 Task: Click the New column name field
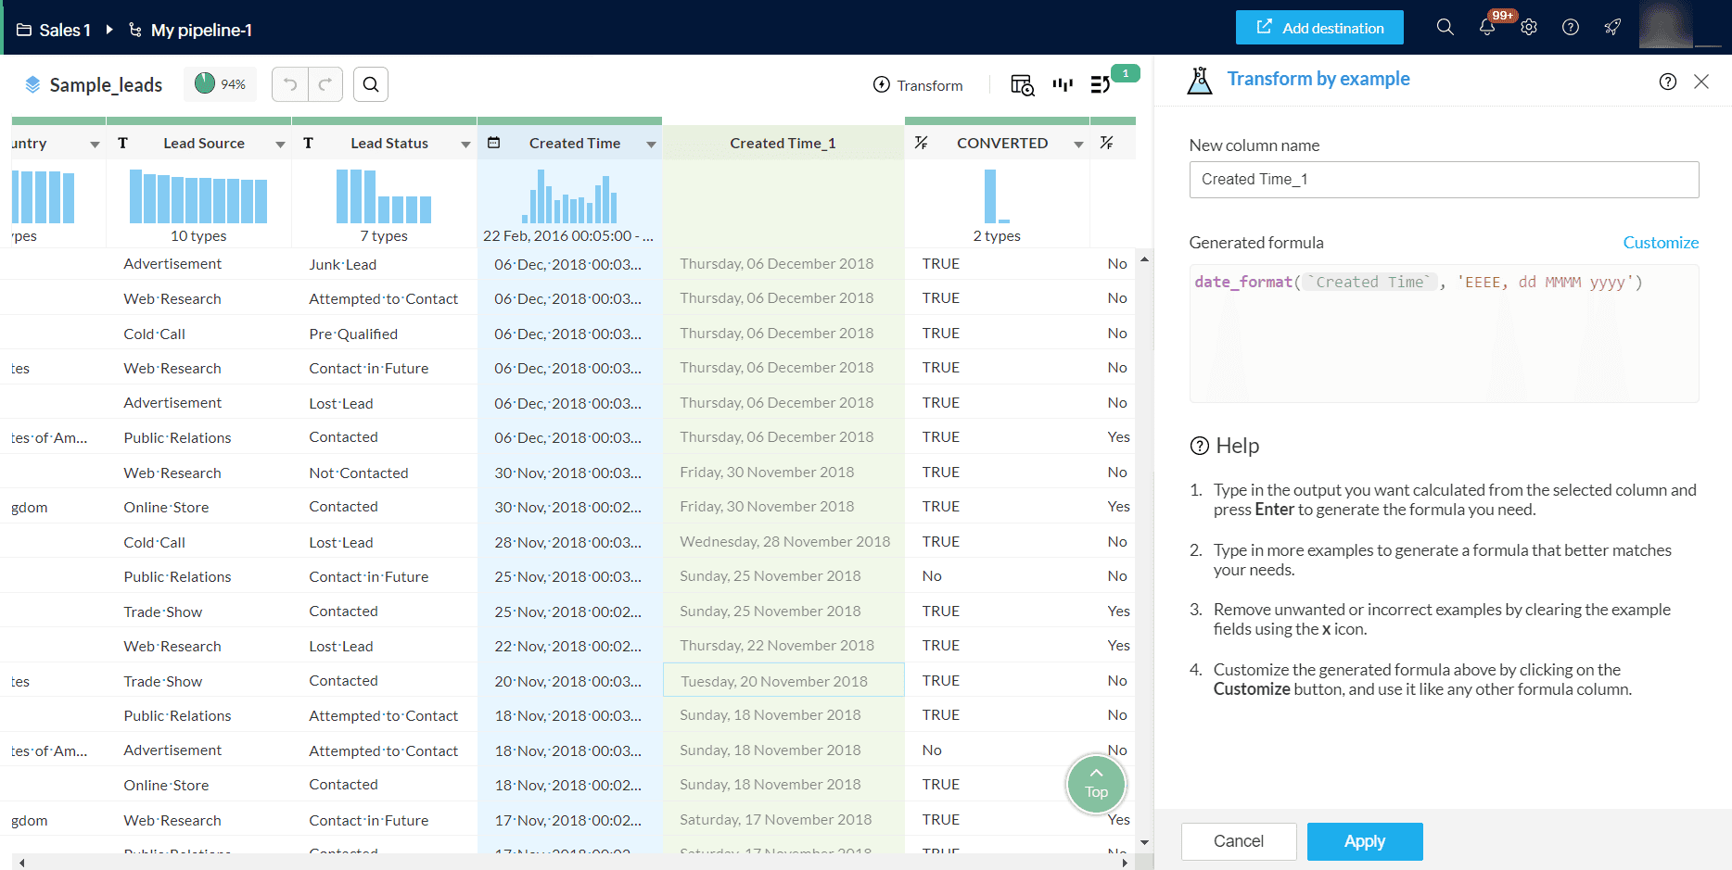point(1444,180)
